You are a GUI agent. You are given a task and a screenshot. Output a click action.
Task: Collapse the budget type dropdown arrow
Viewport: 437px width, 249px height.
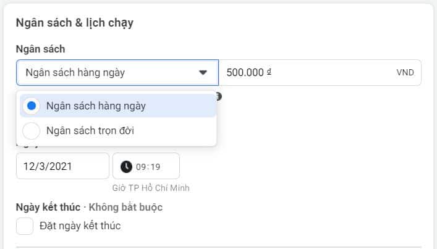(203, 73)
